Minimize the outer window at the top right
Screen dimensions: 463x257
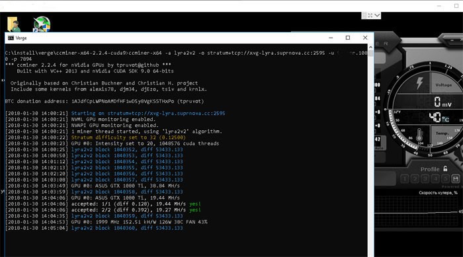(439, 6)
